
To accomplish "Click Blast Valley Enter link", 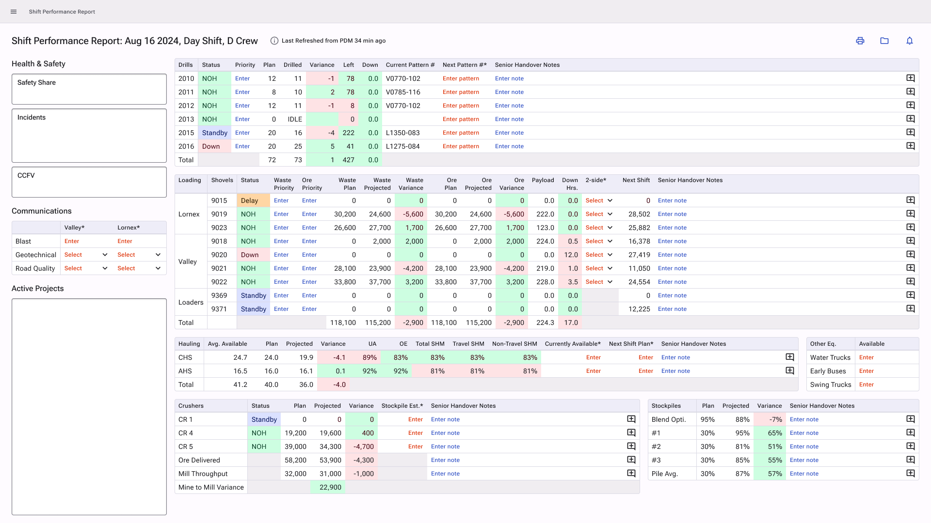I will [x=72, y=241].
